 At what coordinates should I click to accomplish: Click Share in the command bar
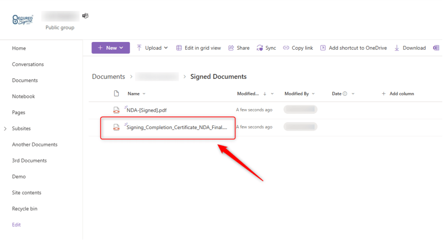[239, 48]
